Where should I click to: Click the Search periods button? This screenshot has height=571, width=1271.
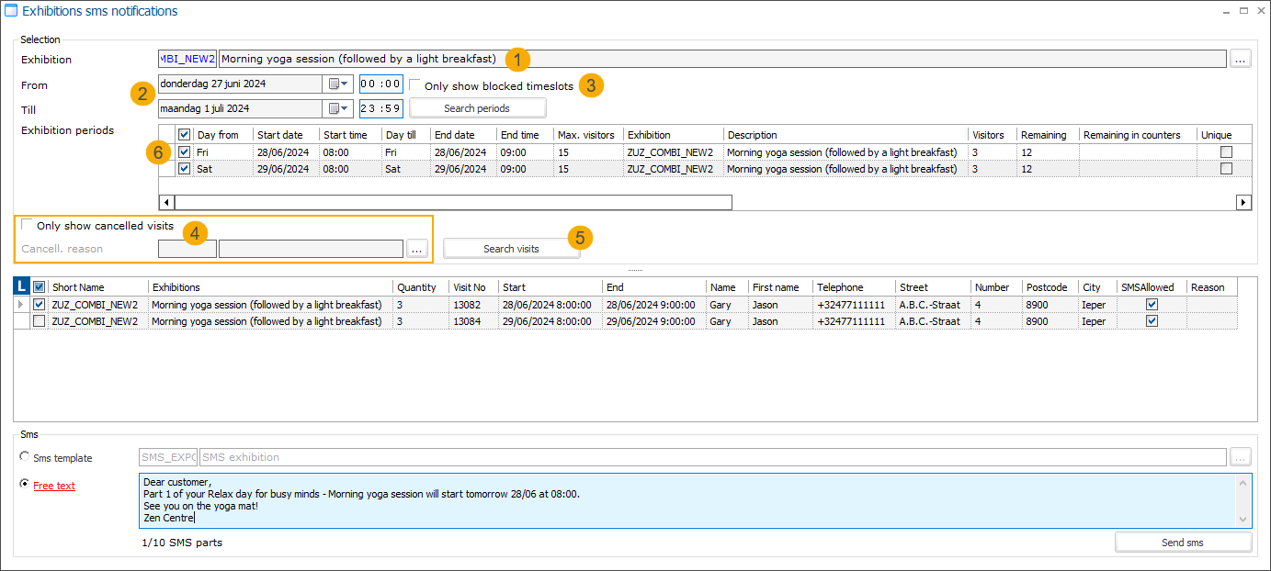477,107
